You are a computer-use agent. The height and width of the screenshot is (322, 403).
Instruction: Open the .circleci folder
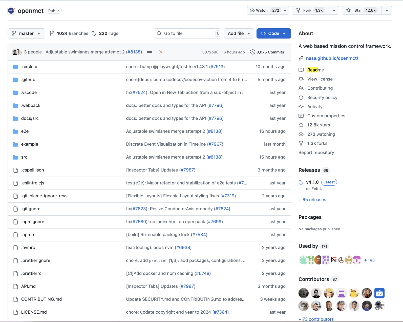click(x=29, y=67)
